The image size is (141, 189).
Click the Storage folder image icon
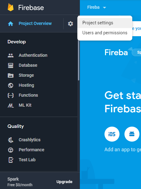pyautogui.click(x=11, y=75)
